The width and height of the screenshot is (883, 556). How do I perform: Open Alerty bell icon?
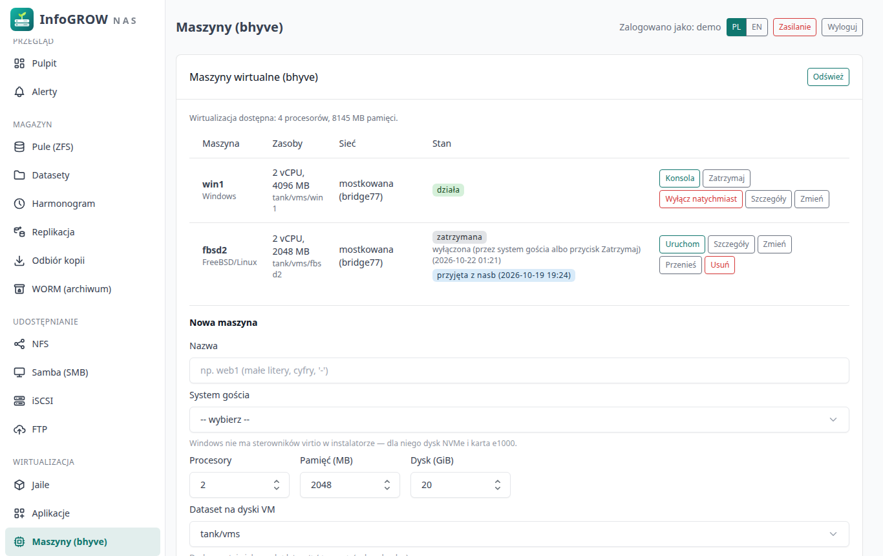[19, 92]
